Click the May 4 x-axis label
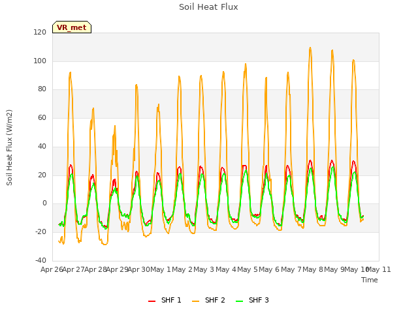Screen dimensions: 418x313 [226, 269]
